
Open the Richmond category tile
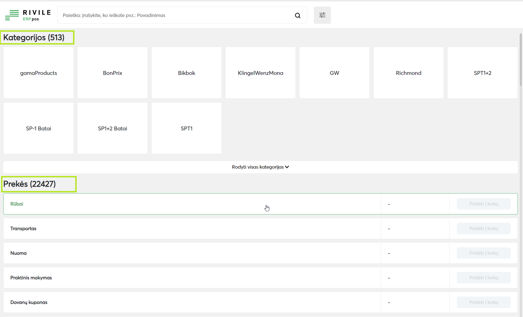tap(409, 73)
